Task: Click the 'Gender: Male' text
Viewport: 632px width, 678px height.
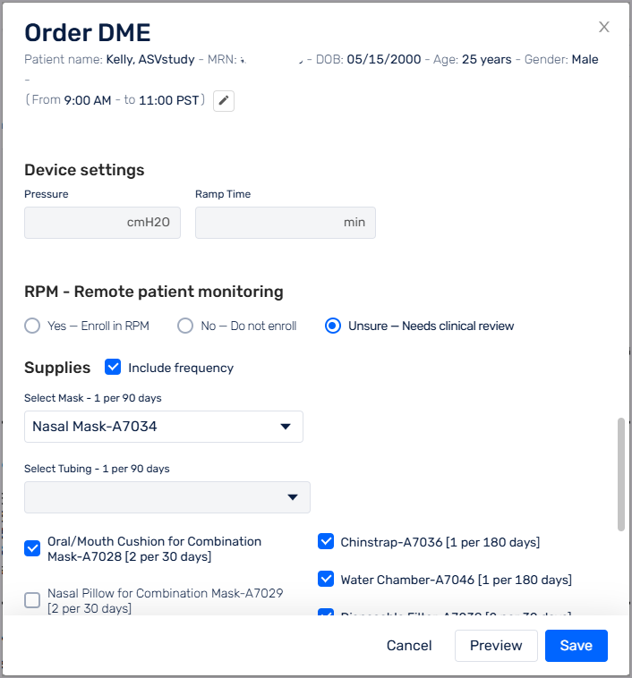Action: 561,59
